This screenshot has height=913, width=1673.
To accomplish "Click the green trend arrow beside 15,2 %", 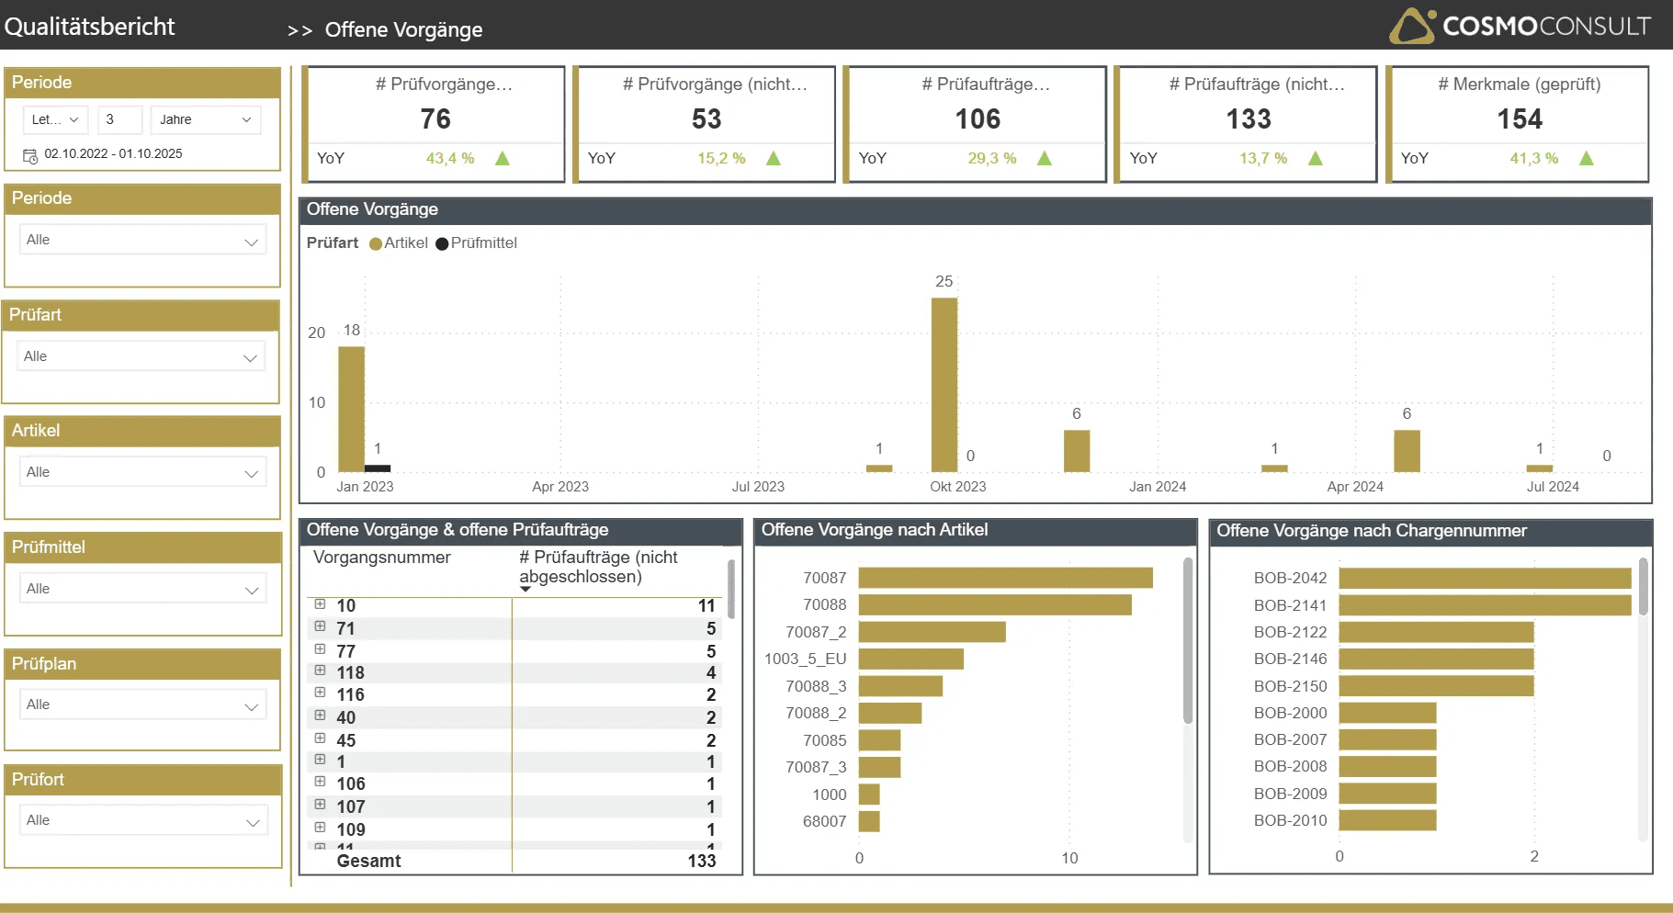I will click(x=774, y=158).
